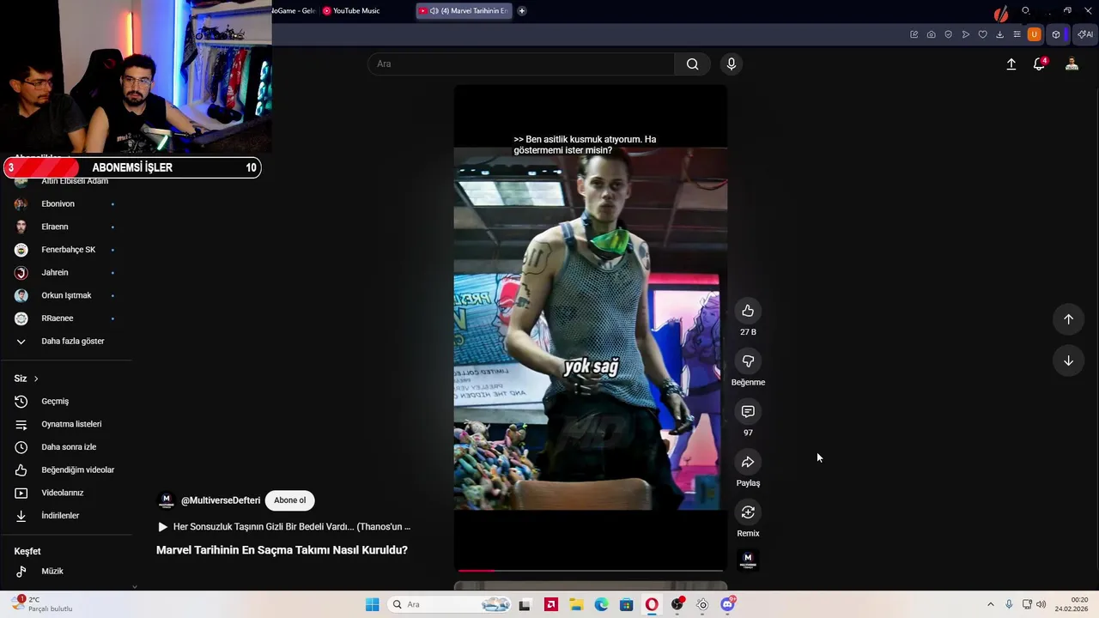Open a new browser tab with plus

[x=521, y=11]
